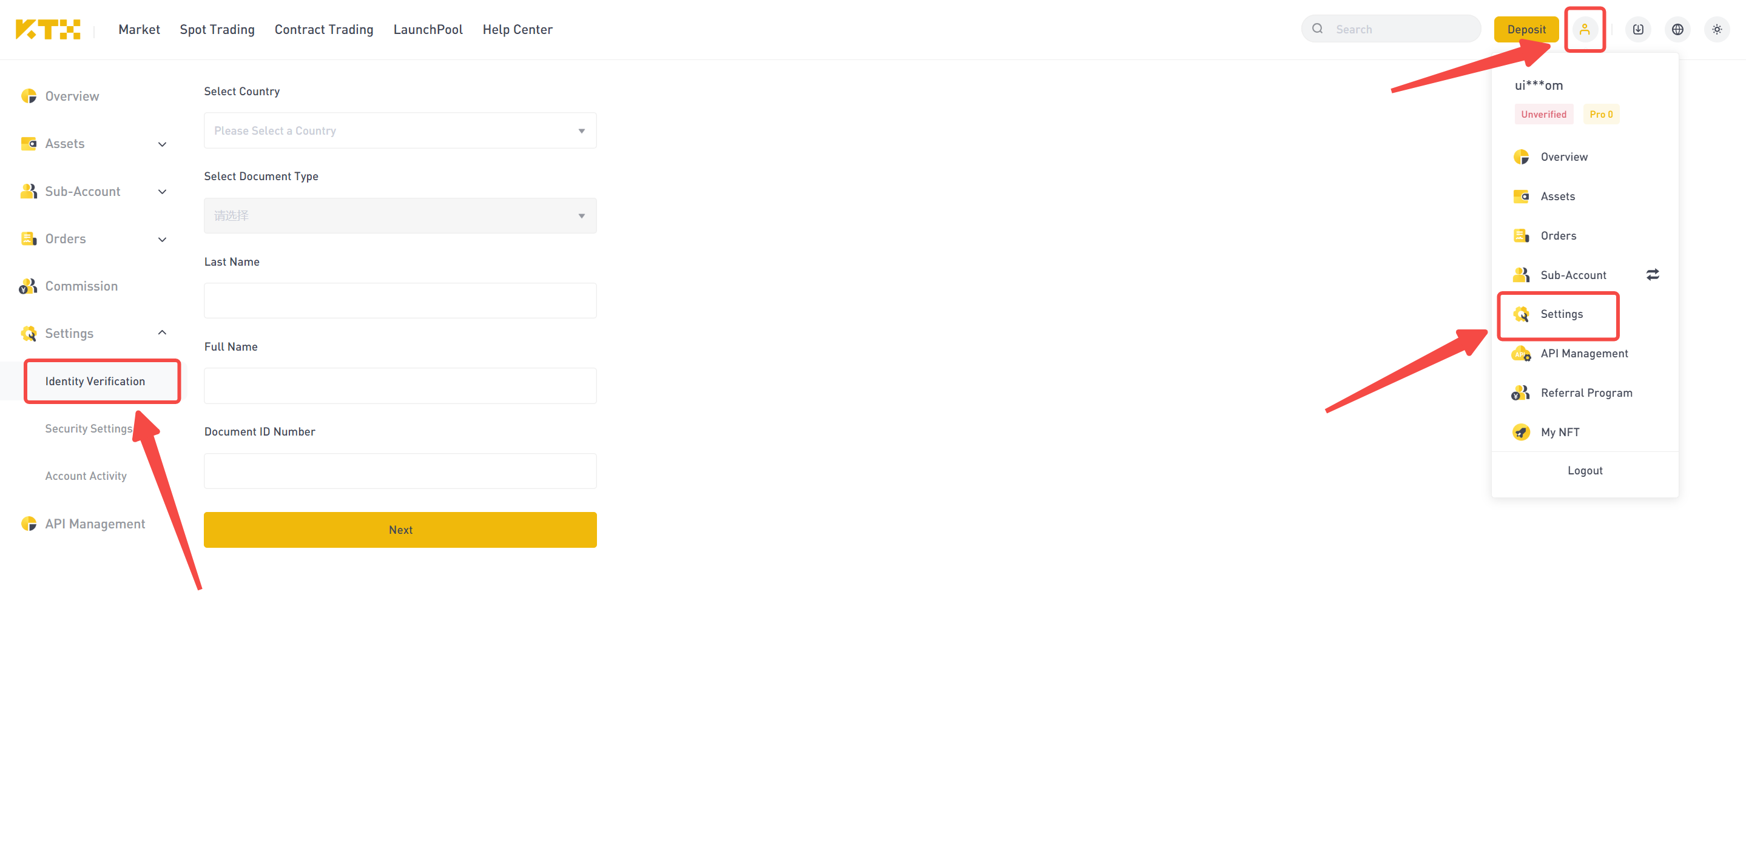Click the Pro 0 badge
The image size is (1746, 859).
tap(1601, 114)
